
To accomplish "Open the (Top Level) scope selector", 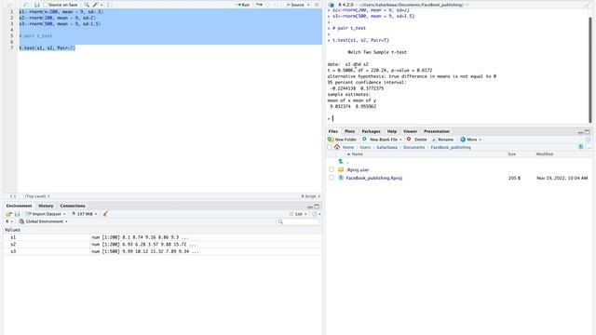I will 37,196.
